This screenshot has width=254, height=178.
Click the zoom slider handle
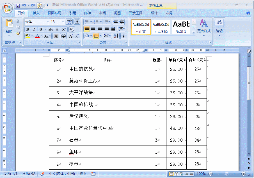point(227,174)
